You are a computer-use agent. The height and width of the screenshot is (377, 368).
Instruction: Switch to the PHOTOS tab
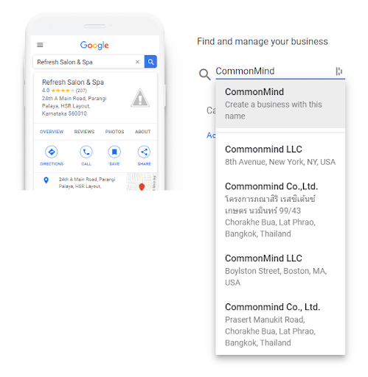click(x=114, y=132)
